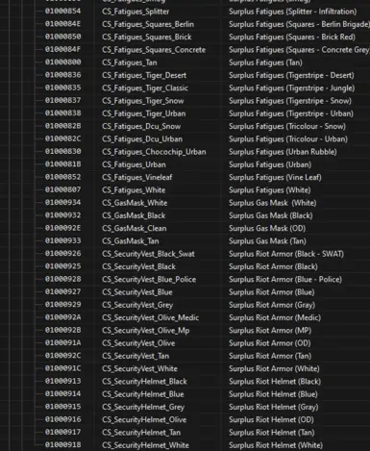
Task: Select the CS_Fatigues_Tiger_Desert record
Action: click(202, 75)
